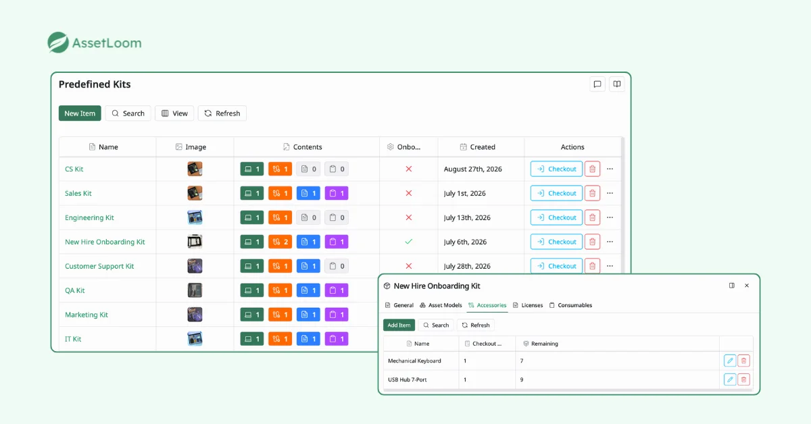The height and width of the screenshot is (424, 811).
Task: Open more options for Sales Kit row
Action: pos(610,193)
